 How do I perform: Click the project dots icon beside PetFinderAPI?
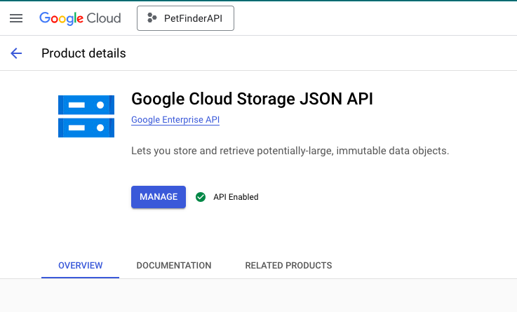coord(152,18)
